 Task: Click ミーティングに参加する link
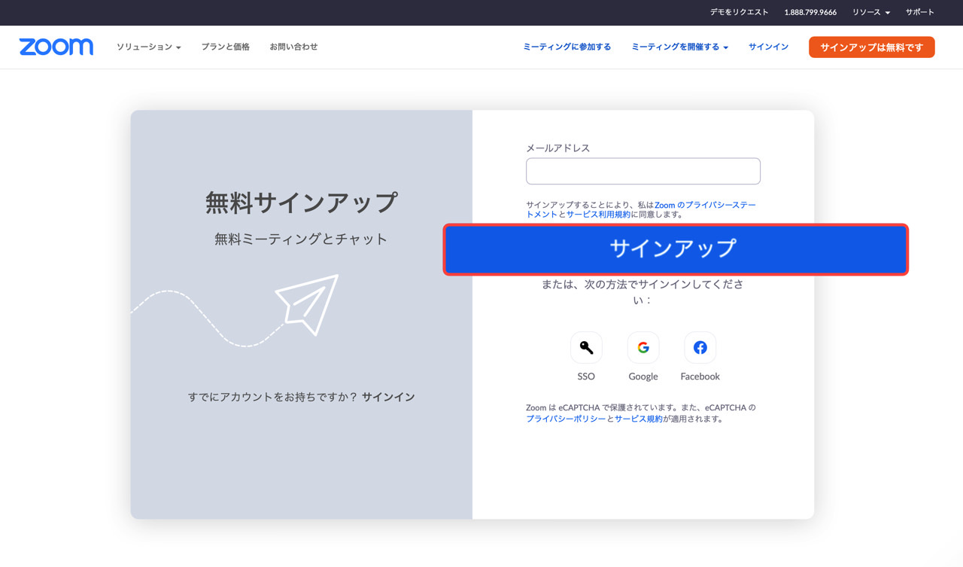(x=567, y=47)
